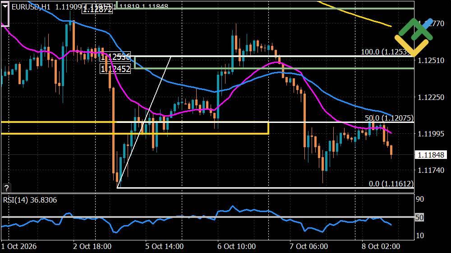Screen dimensions: 451x253
Task: Click the 7 Oct 06:00 time label
Action: 308,246
